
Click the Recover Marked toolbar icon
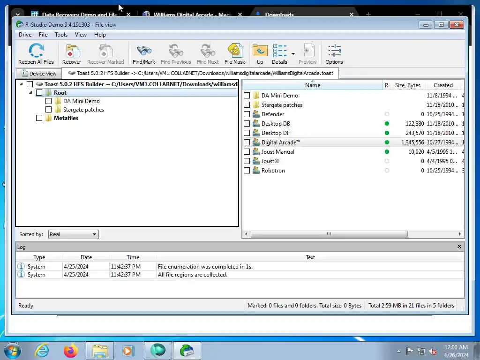coord(105,51)
